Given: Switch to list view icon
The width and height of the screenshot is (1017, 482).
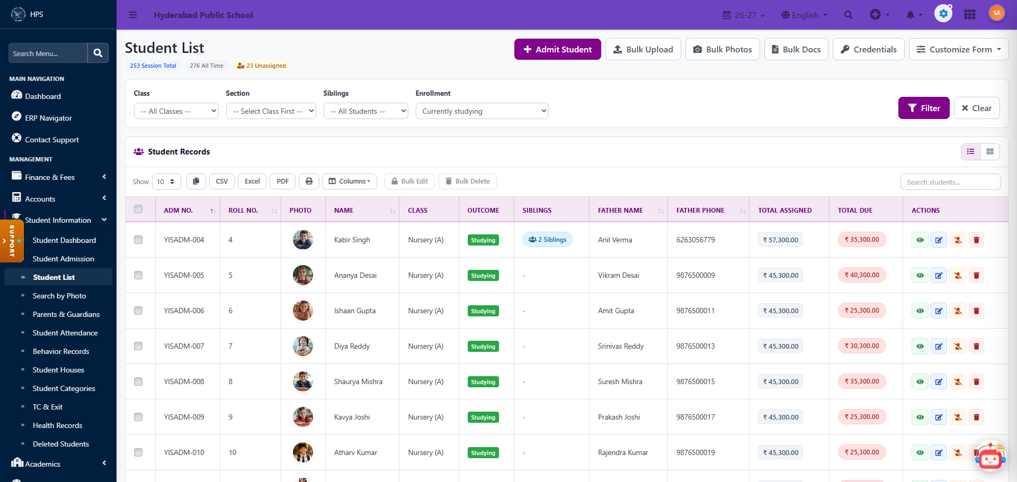Looking at the screenshot, I should click(x=970, y=152).
